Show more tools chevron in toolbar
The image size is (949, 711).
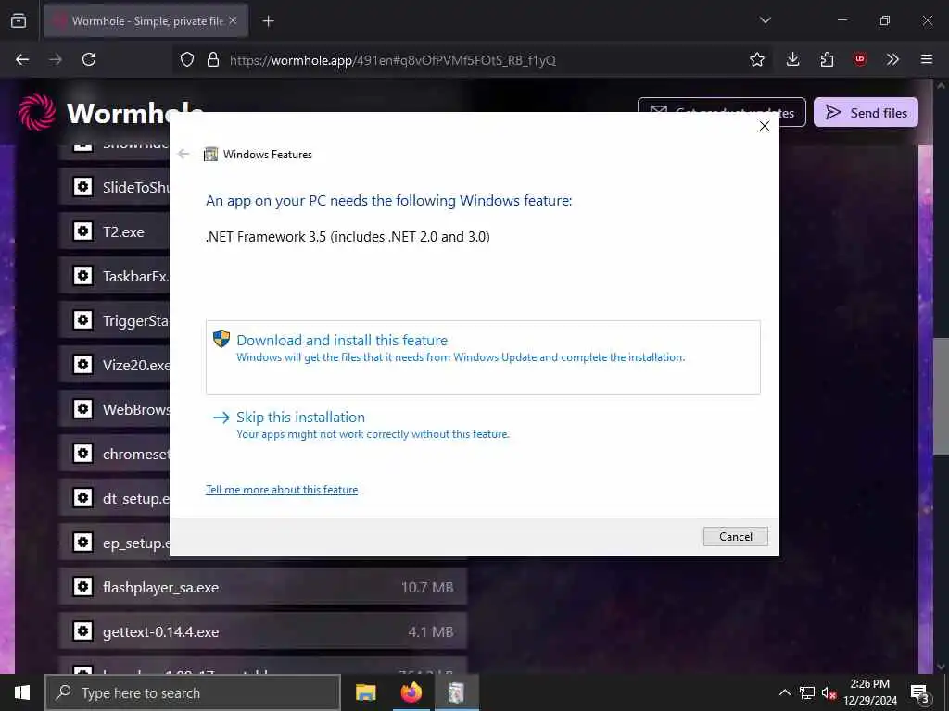pos(892,59)
